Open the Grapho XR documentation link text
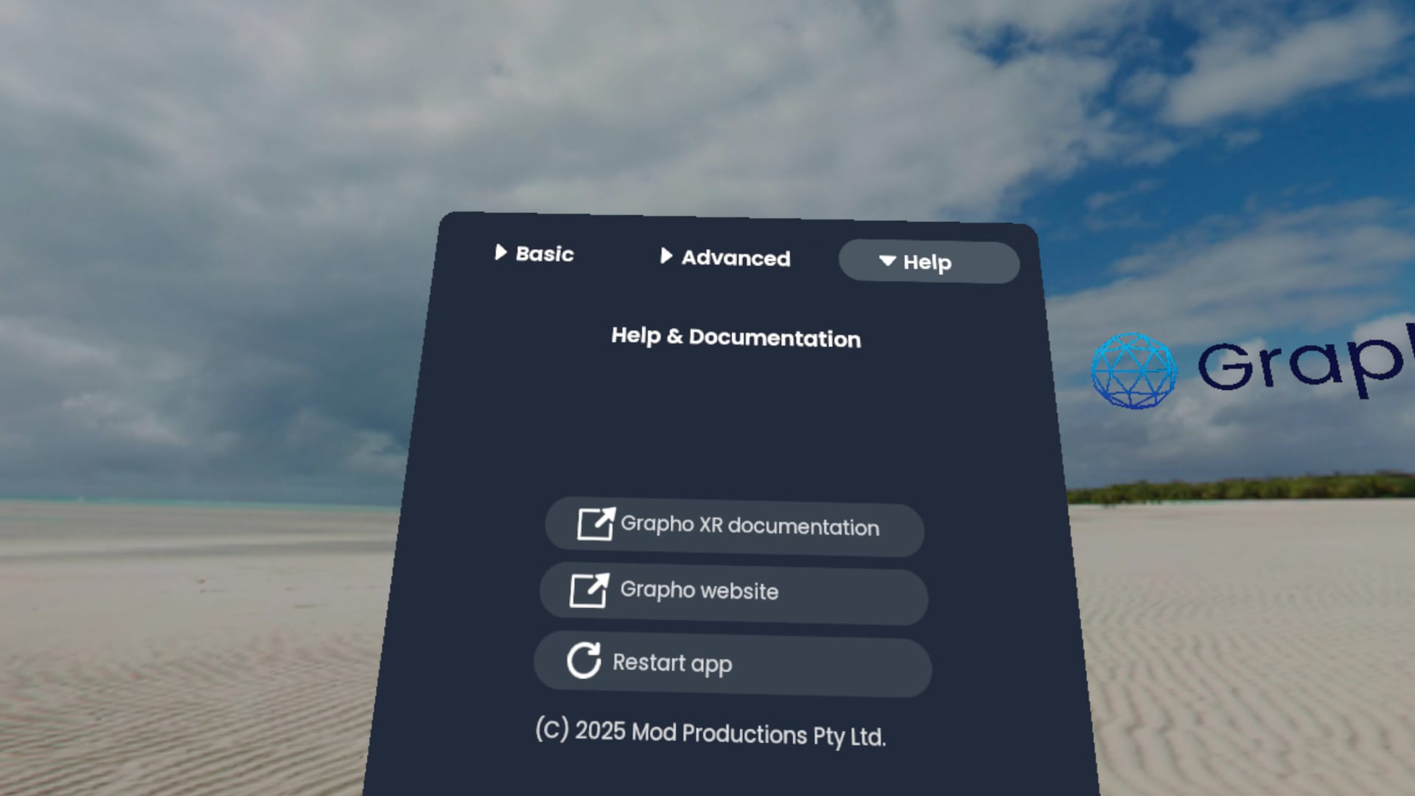 [750, 526]
